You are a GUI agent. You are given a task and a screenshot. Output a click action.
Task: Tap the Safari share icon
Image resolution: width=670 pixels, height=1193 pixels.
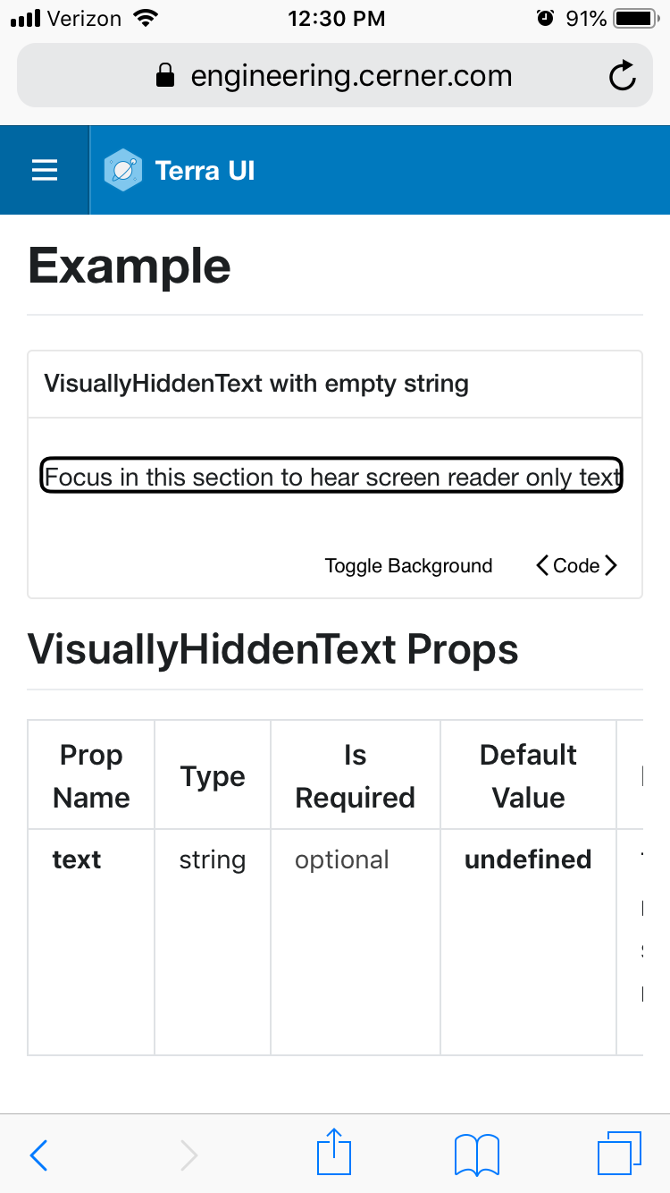coord(333,1154)
